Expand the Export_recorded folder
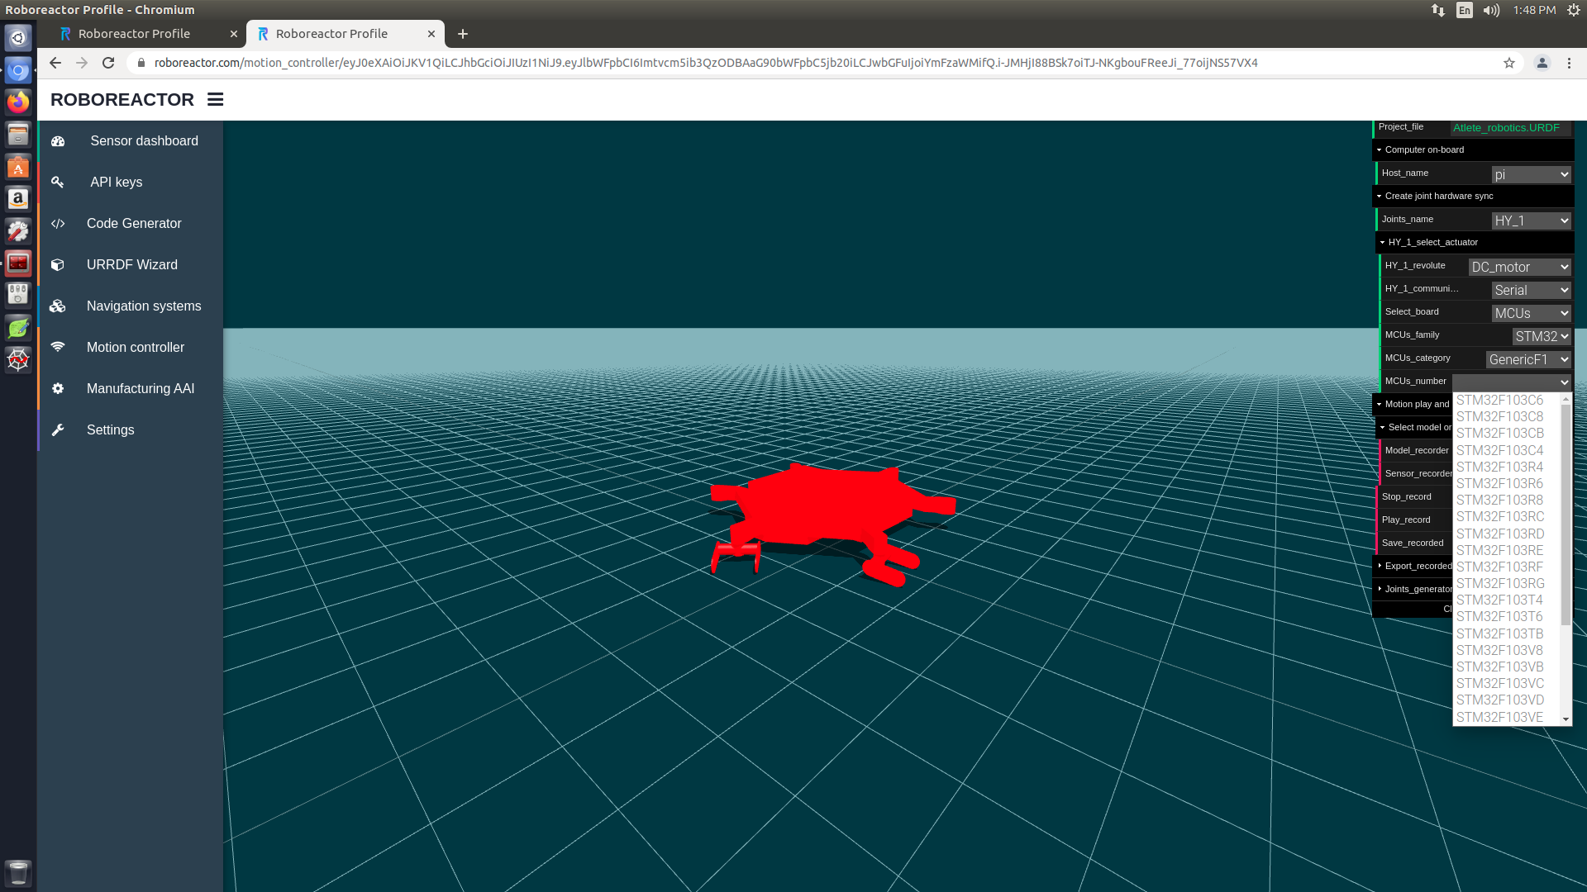Screen dimensions: 1587x892 coord(1413,566)
